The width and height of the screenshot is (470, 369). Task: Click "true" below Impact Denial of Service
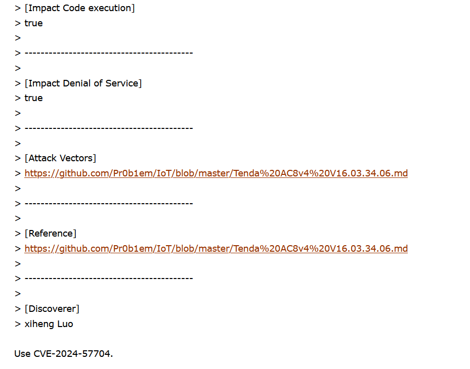[x=33, y=98]
